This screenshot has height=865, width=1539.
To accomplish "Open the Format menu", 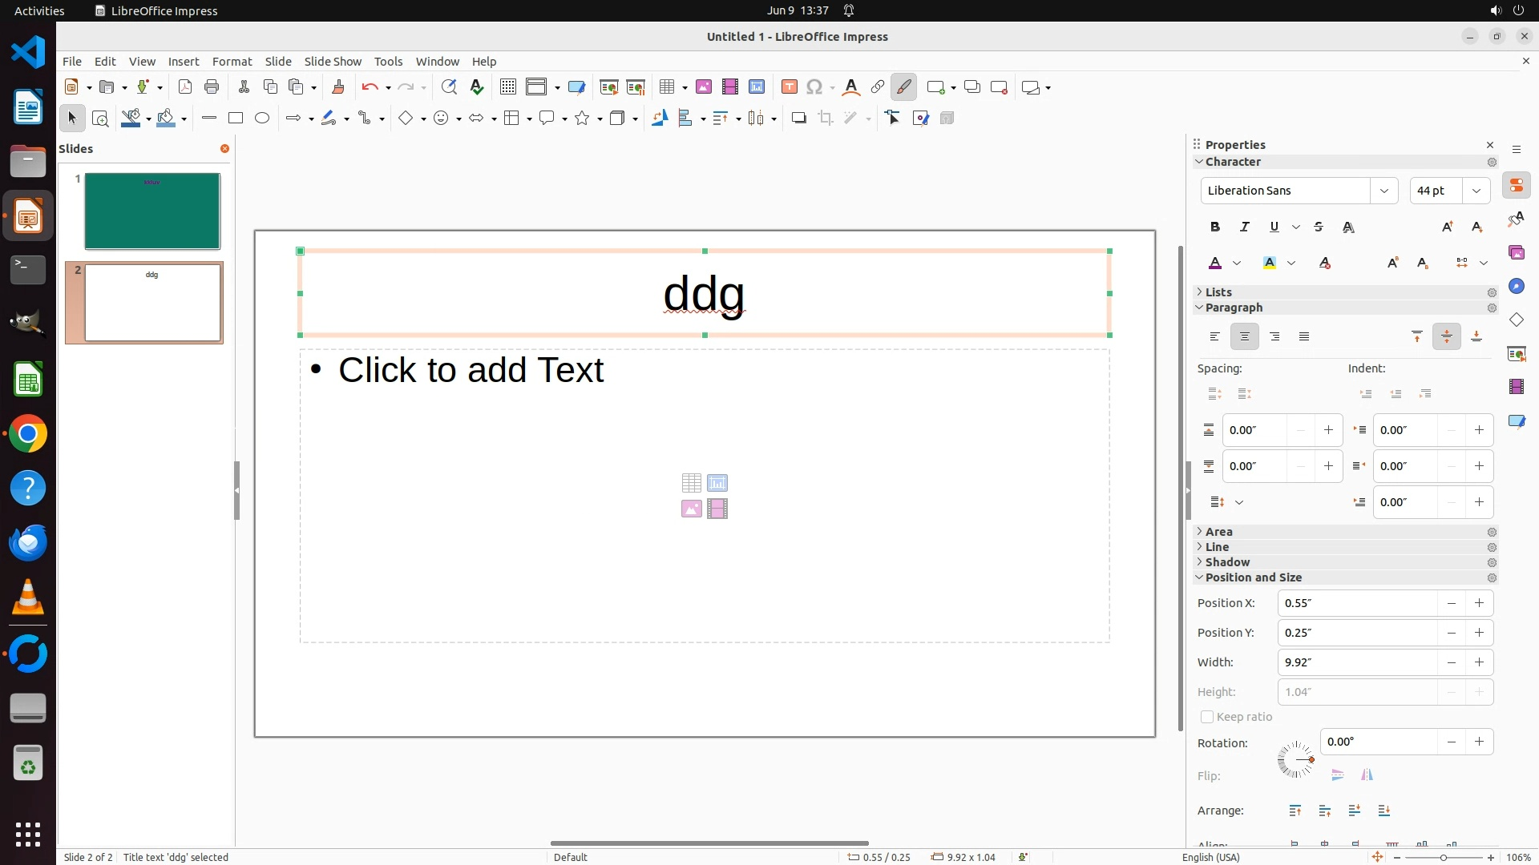I will click(x=232, y=61).
